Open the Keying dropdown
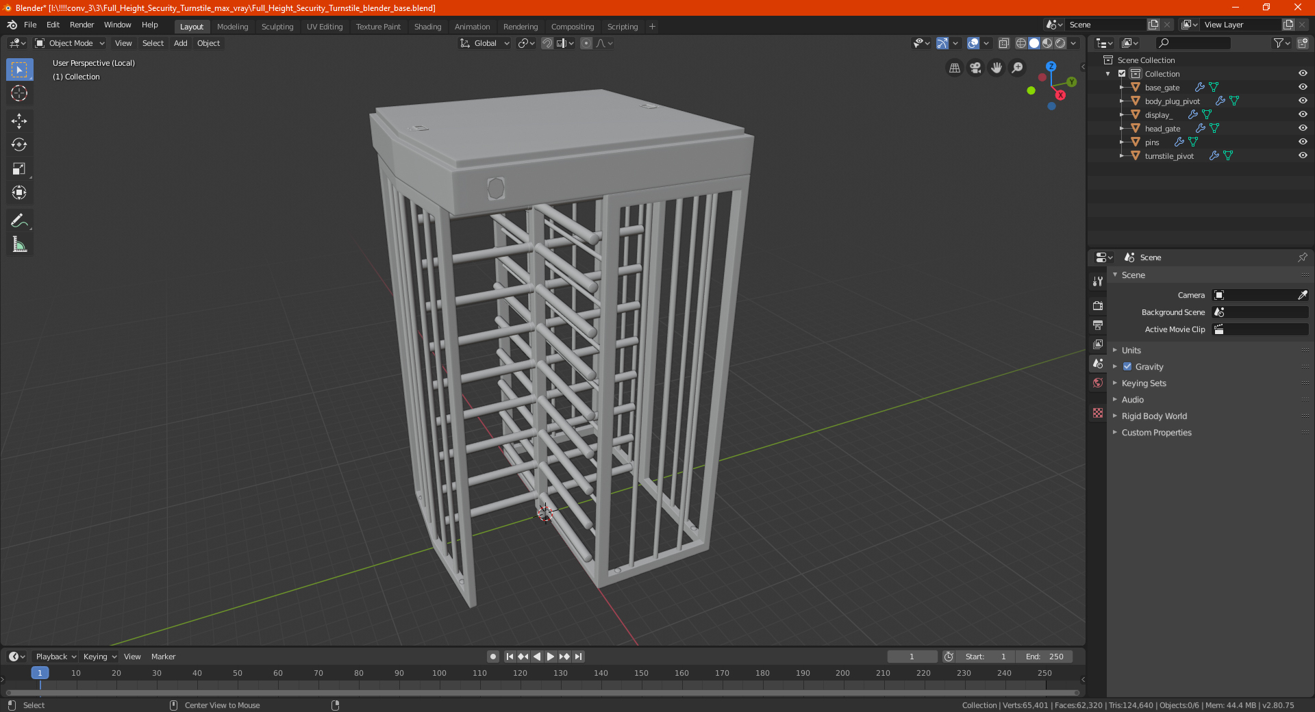This screenshot has height=712, width=1315. tap(100, 657)
